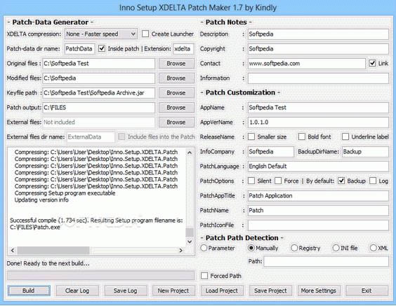
Task: Click the Patch output path field
Action: click(98, 108)
